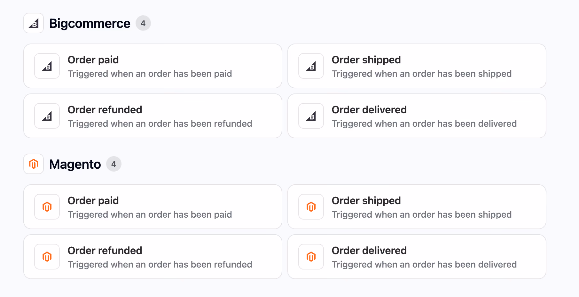The width and height of the screenshot is (579, 297).
Task: Pick Magento Order refunded trigger description
Action: pyautogui.click(x=160, y=265)
